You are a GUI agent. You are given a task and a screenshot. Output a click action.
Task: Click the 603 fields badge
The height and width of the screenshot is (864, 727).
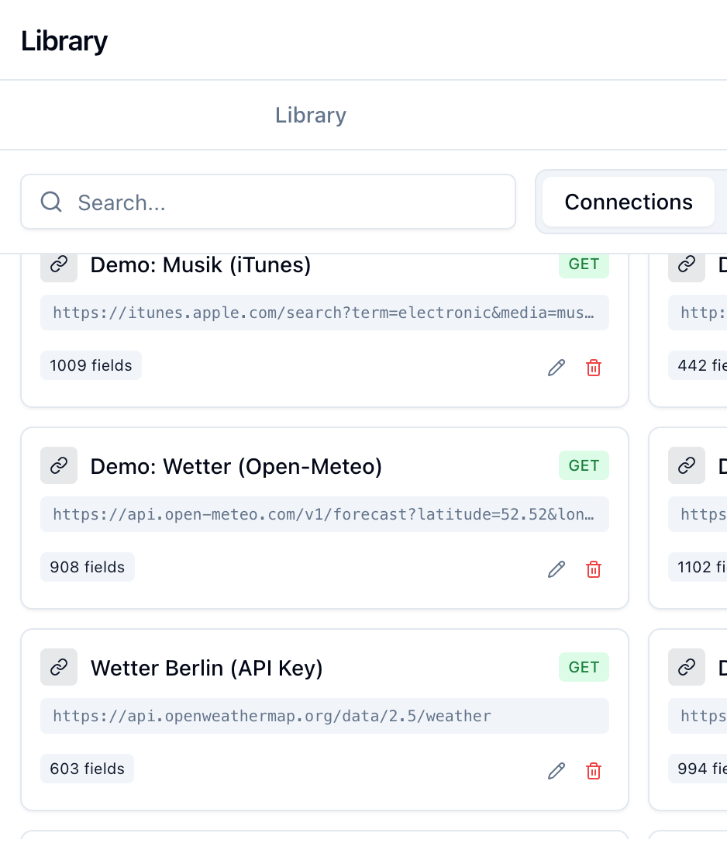tap(87, 768)
